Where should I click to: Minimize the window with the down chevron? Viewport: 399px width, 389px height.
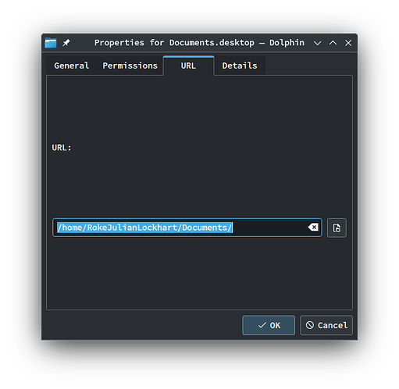tap(317, 43)
